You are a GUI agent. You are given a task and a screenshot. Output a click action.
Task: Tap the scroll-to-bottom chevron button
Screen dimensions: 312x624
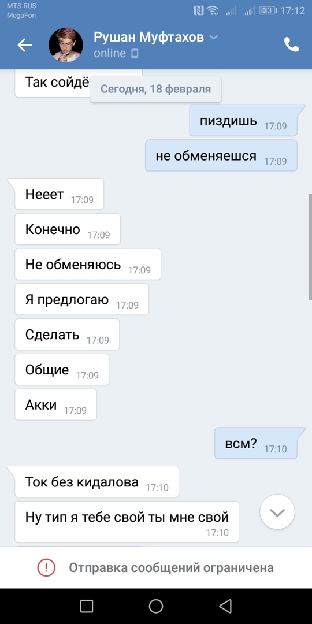(277, 512)
